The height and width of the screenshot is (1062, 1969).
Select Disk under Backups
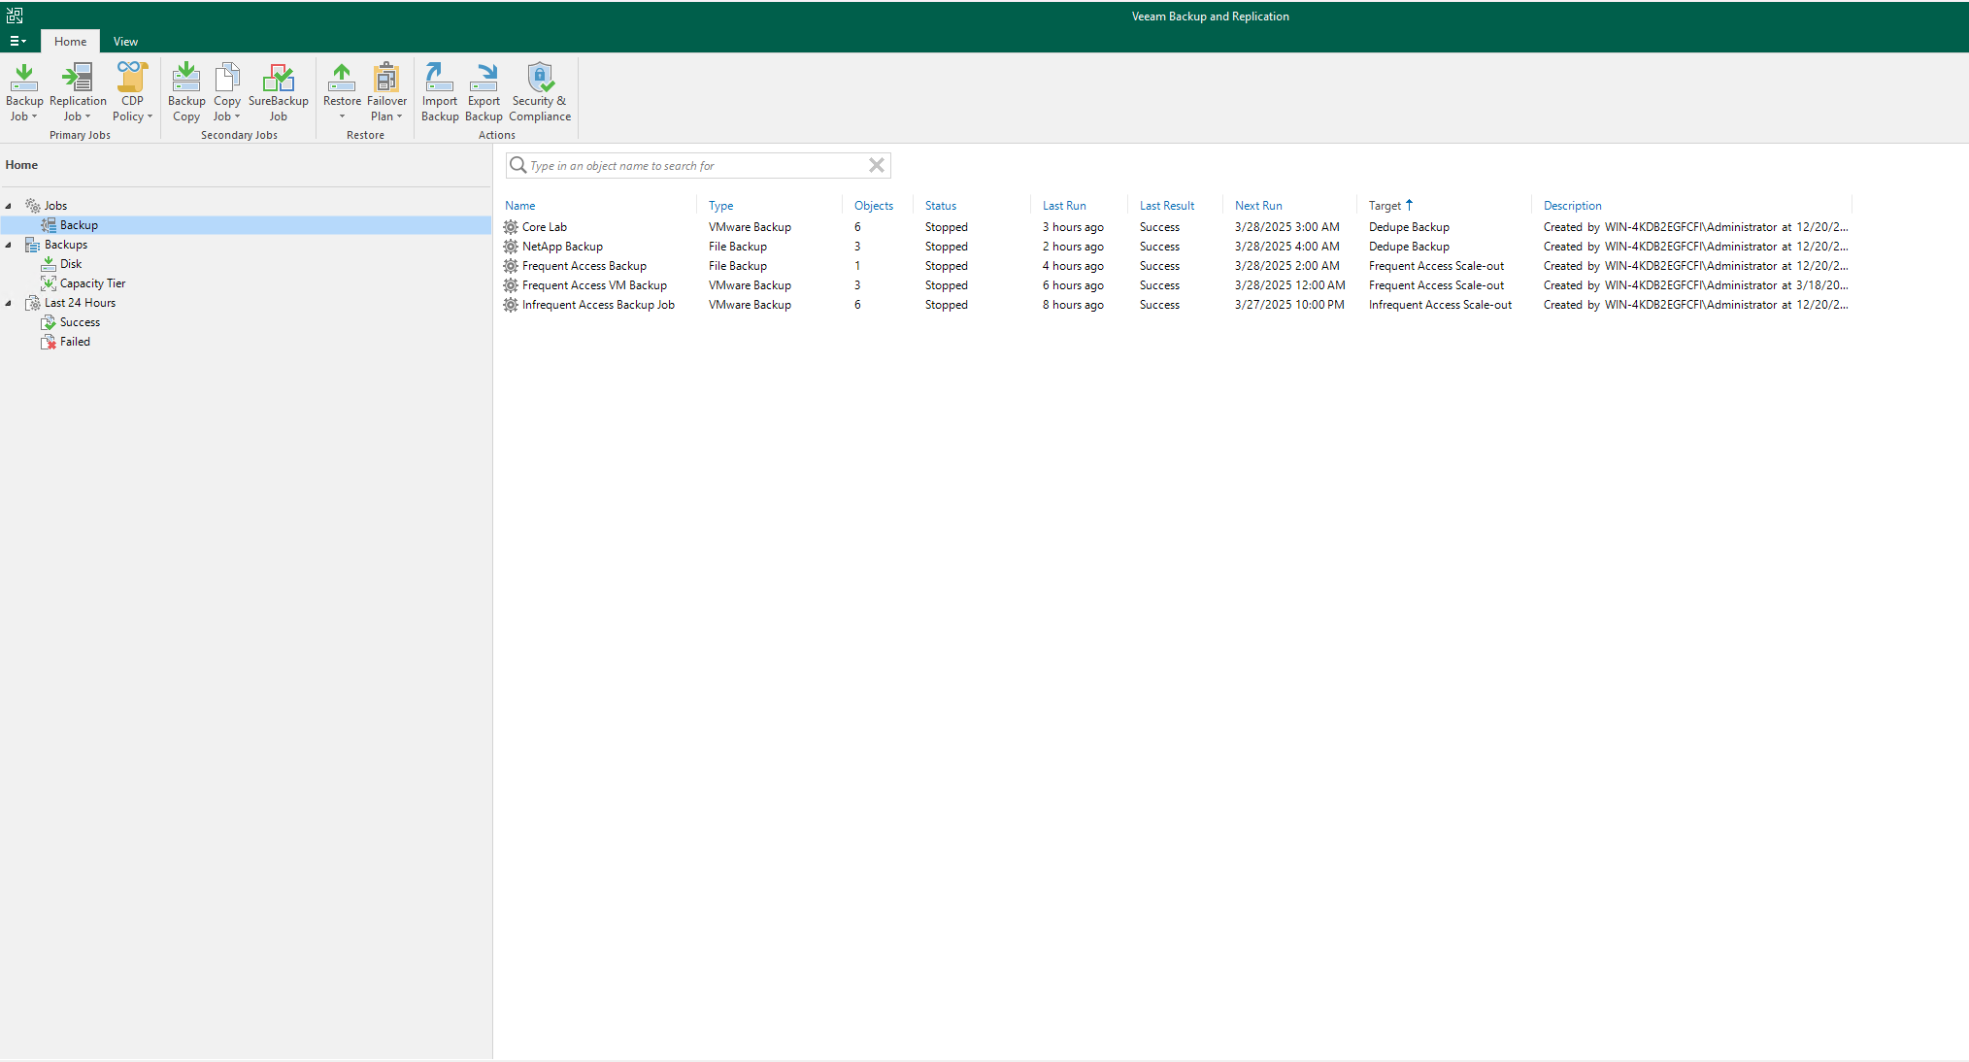pyautogui.click(x=71, y=264)
